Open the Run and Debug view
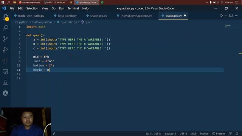242x136 pixels. pos(5,49)
